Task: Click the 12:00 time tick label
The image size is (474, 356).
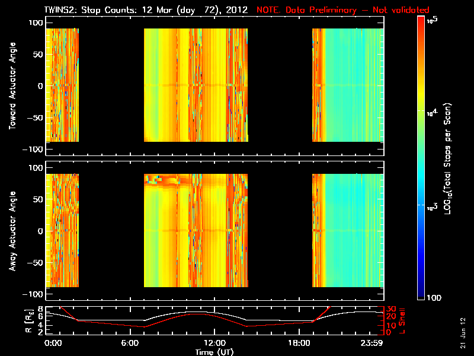Action: point(214,344)
